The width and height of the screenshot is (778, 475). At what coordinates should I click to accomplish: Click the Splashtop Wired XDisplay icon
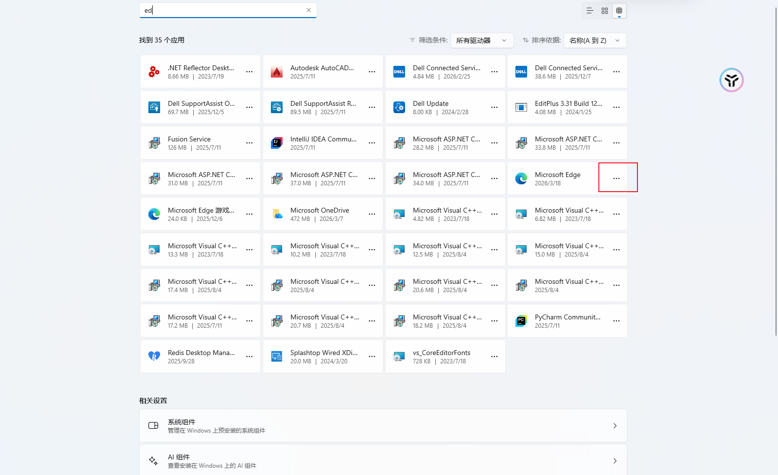pos(277,356)
